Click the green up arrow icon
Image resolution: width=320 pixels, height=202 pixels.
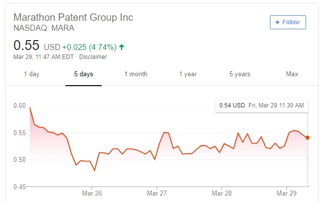122,48
